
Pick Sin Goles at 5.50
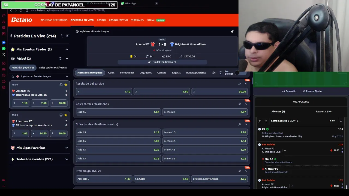point(162,179)
